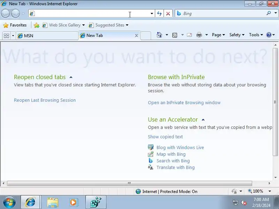Screen dimensions: 279x209
Task: Open Windows Explorer from the taskbar
Action: pos(53,202)
